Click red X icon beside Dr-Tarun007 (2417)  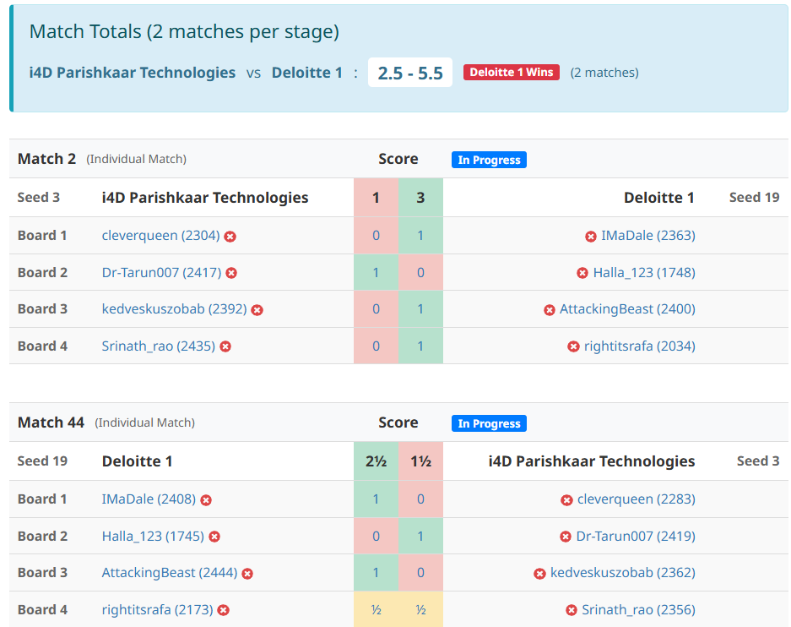(x=231, y=273)
